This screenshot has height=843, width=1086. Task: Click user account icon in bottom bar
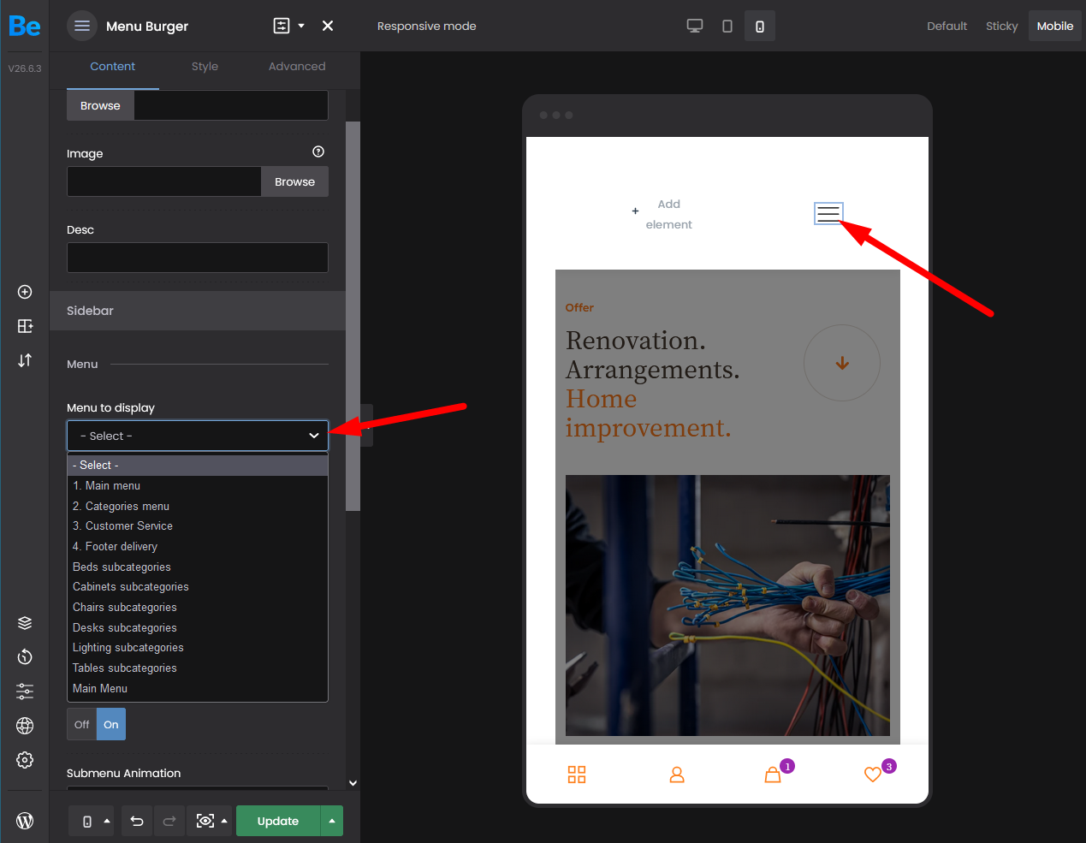[677, 775]
